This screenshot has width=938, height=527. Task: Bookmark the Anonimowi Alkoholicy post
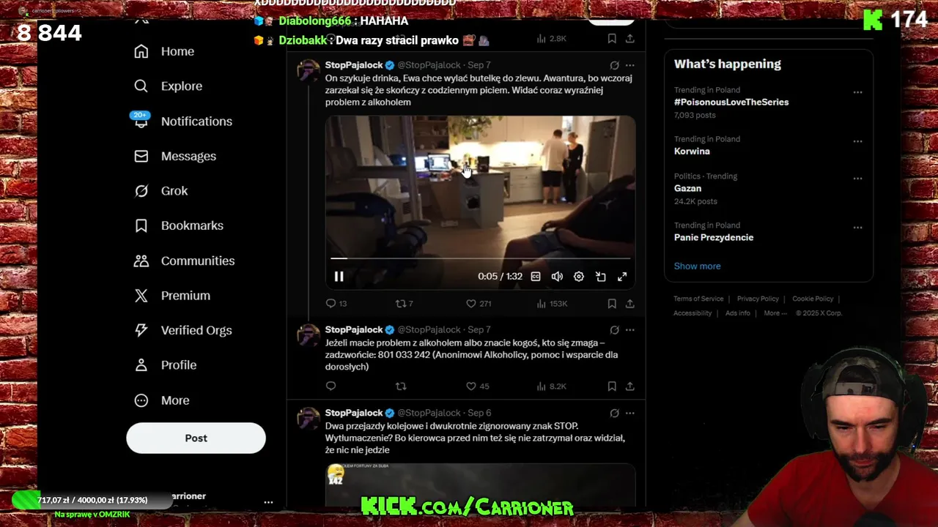coord(612,386)
